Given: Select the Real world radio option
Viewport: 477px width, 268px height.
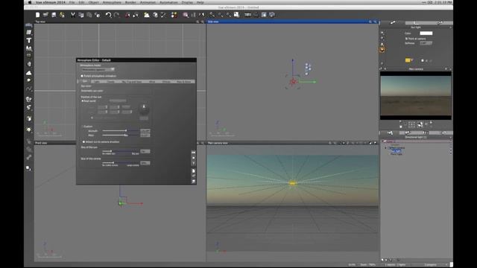Looking at the screenshot, I should coord(82,101).
